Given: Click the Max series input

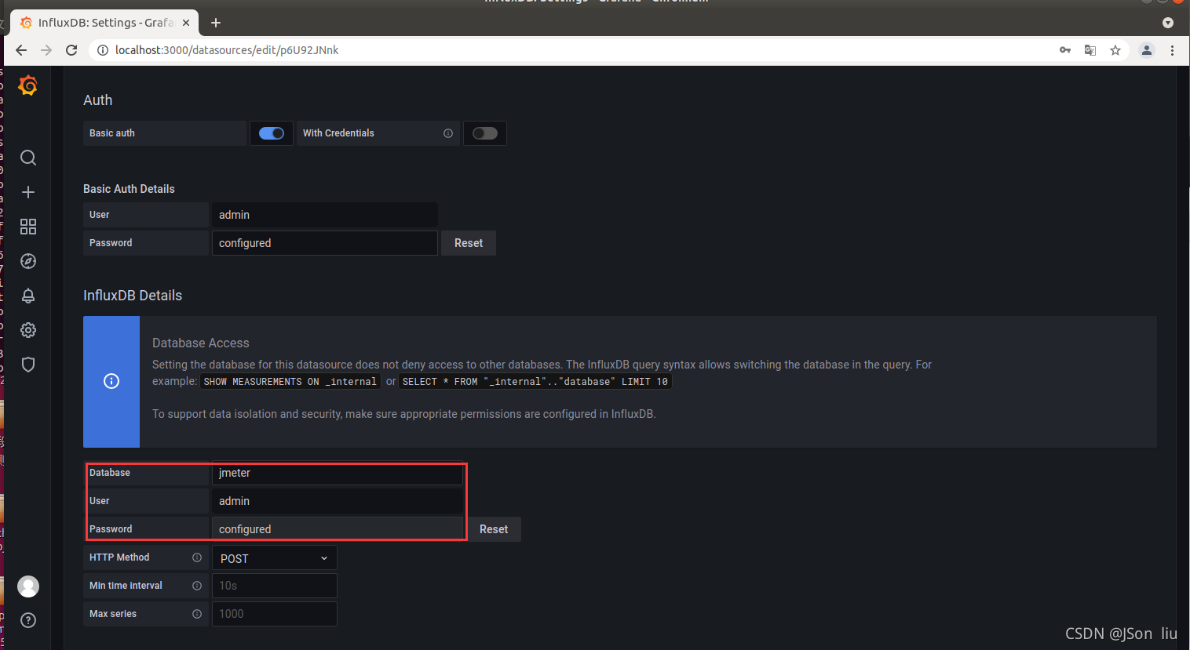Looking at the screenshot, I should click(x=275, y=614).
